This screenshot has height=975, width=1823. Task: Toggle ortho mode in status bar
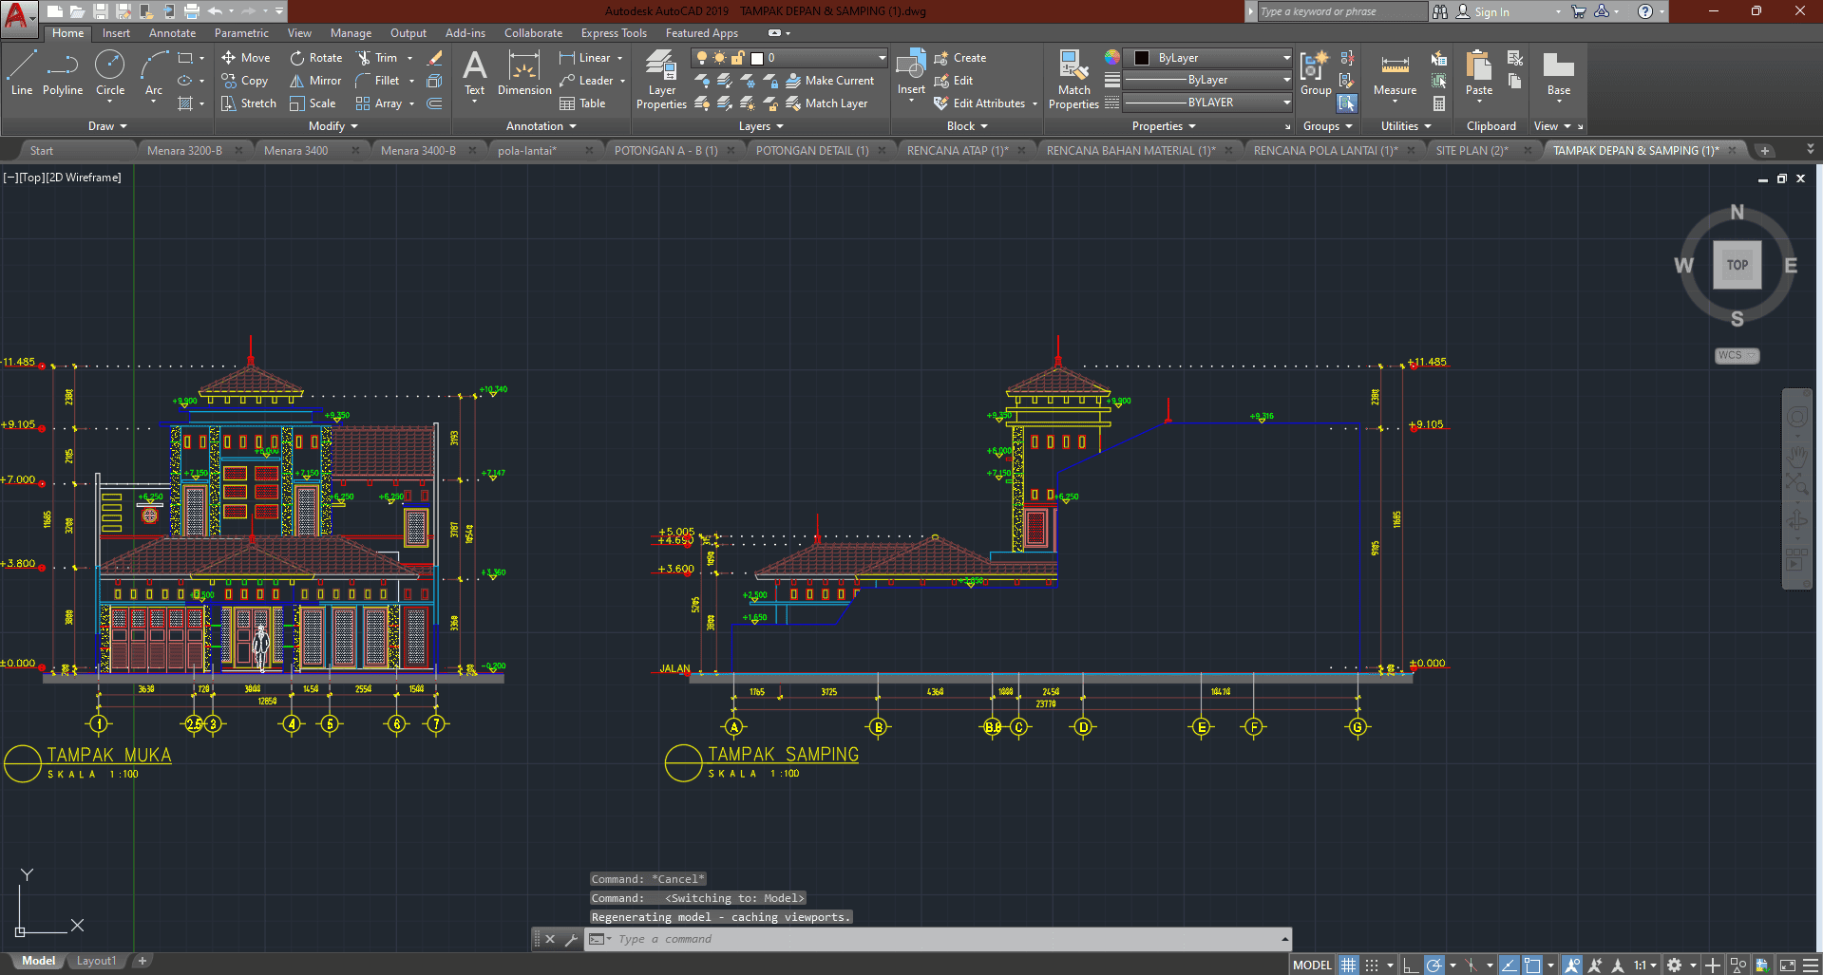(x=1411, y=965)
